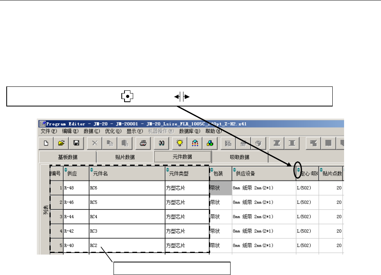The height and width of the screenshot is (275, 381).
Task: Click the sort arrows on the 供应 column
Action: coord(66,170)
